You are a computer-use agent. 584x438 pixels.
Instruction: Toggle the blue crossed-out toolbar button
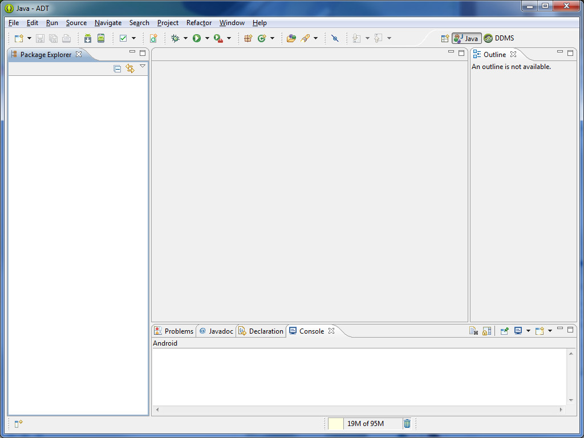click(335, 38)
